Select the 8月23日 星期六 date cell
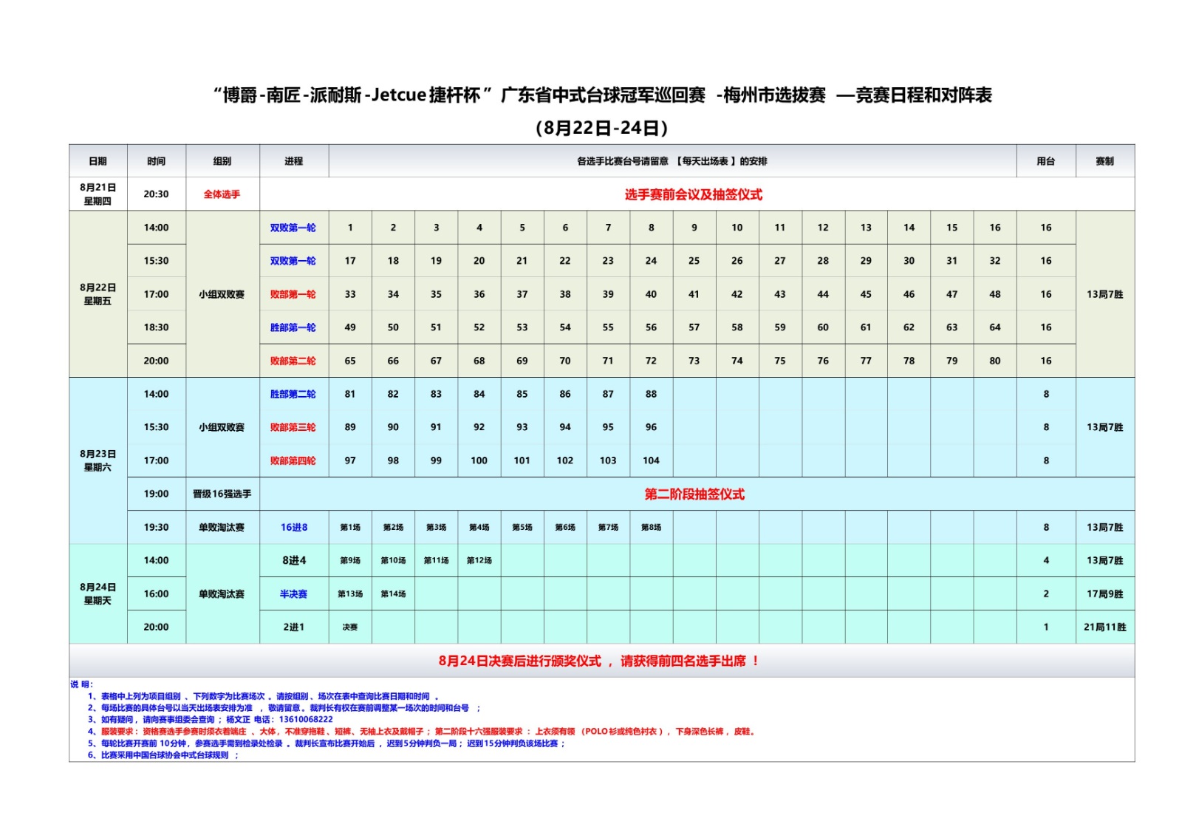1196x827 pixels. (x=98, y=460)
